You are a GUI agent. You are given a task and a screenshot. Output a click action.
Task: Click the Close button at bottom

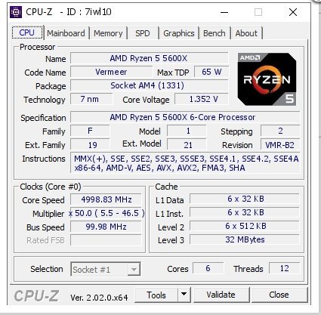[x=279, y=295]
